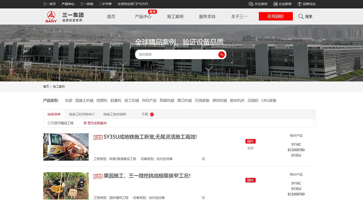Click the enterprise news icon
363x204 pixels.
(275, 4)
